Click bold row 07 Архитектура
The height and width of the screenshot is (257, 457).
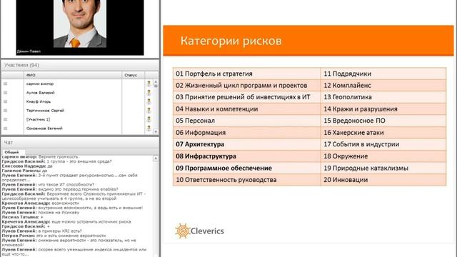246,144
